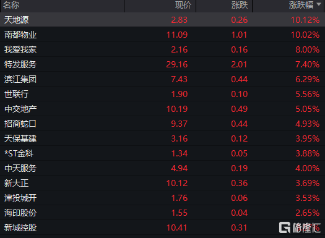Select stock row 我爱我家
Viewport: 325px width, 238px height.
[162, 49]
